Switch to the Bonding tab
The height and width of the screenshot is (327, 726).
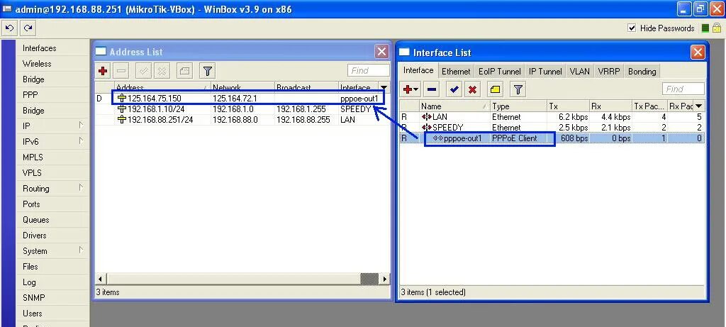pyautogui.click(x=642, y=72)
